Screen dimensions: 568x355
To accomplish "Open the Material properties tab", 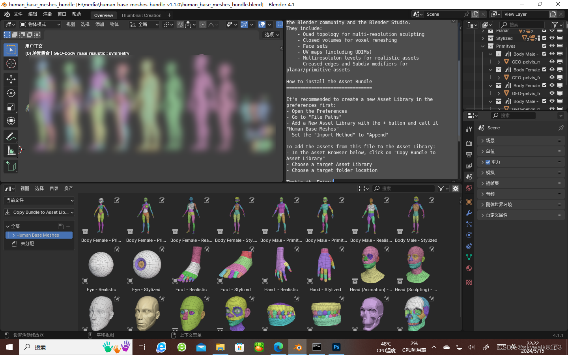I will tap(469, 268).
